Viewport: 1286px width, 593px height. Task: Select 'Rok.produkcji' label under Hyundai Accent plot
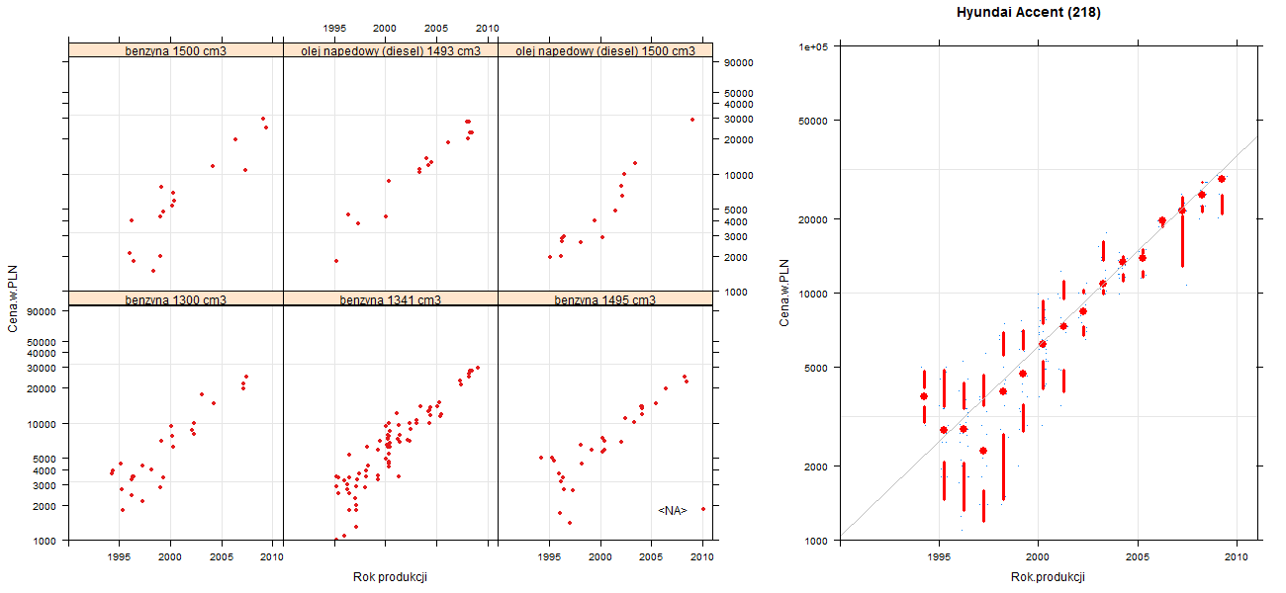pyautogui.click(x=1048, y=577)
